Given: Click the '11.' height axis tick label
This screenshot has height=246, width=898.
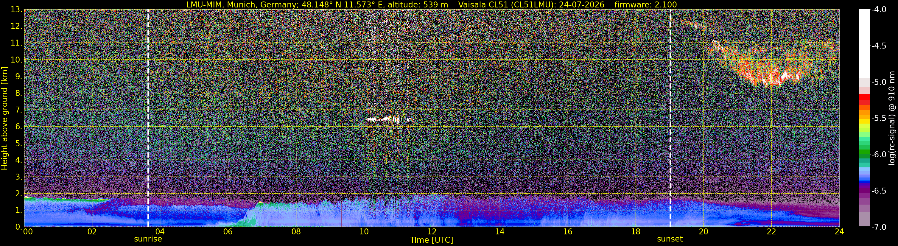Looking at the screenshot, I should pos(16,43).
